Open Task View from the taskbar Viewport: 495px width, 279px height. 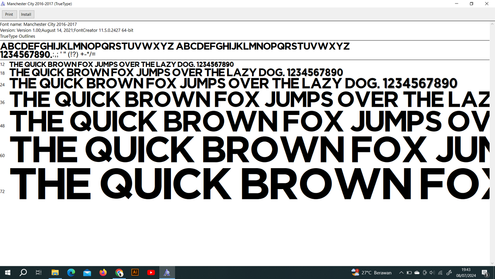[x=39, y=273]
